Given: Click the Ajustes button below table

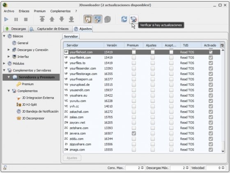Looking at the screenshot, I should click(x=72, y=158).
